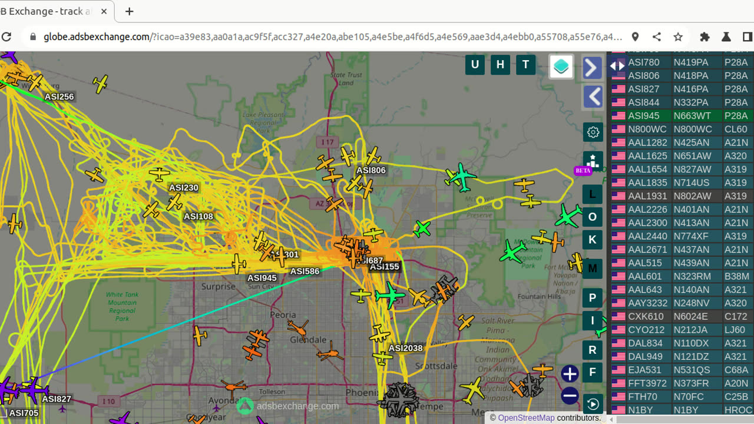Open the BETA statistics icon

coord(593,162)
